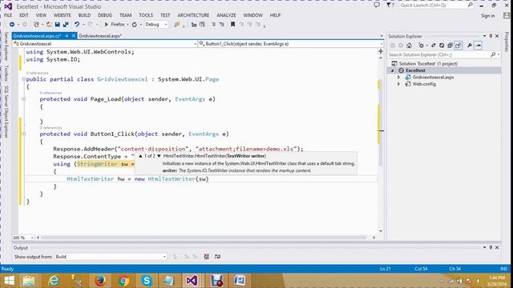Open the Toolbox side tab
Image resolution: width=513 pixels, height=288 pixels.
[x=6, y=73]
